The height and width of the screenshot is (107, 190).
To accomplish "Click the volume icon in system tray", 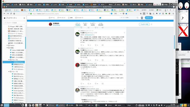I will coord(161,105).
